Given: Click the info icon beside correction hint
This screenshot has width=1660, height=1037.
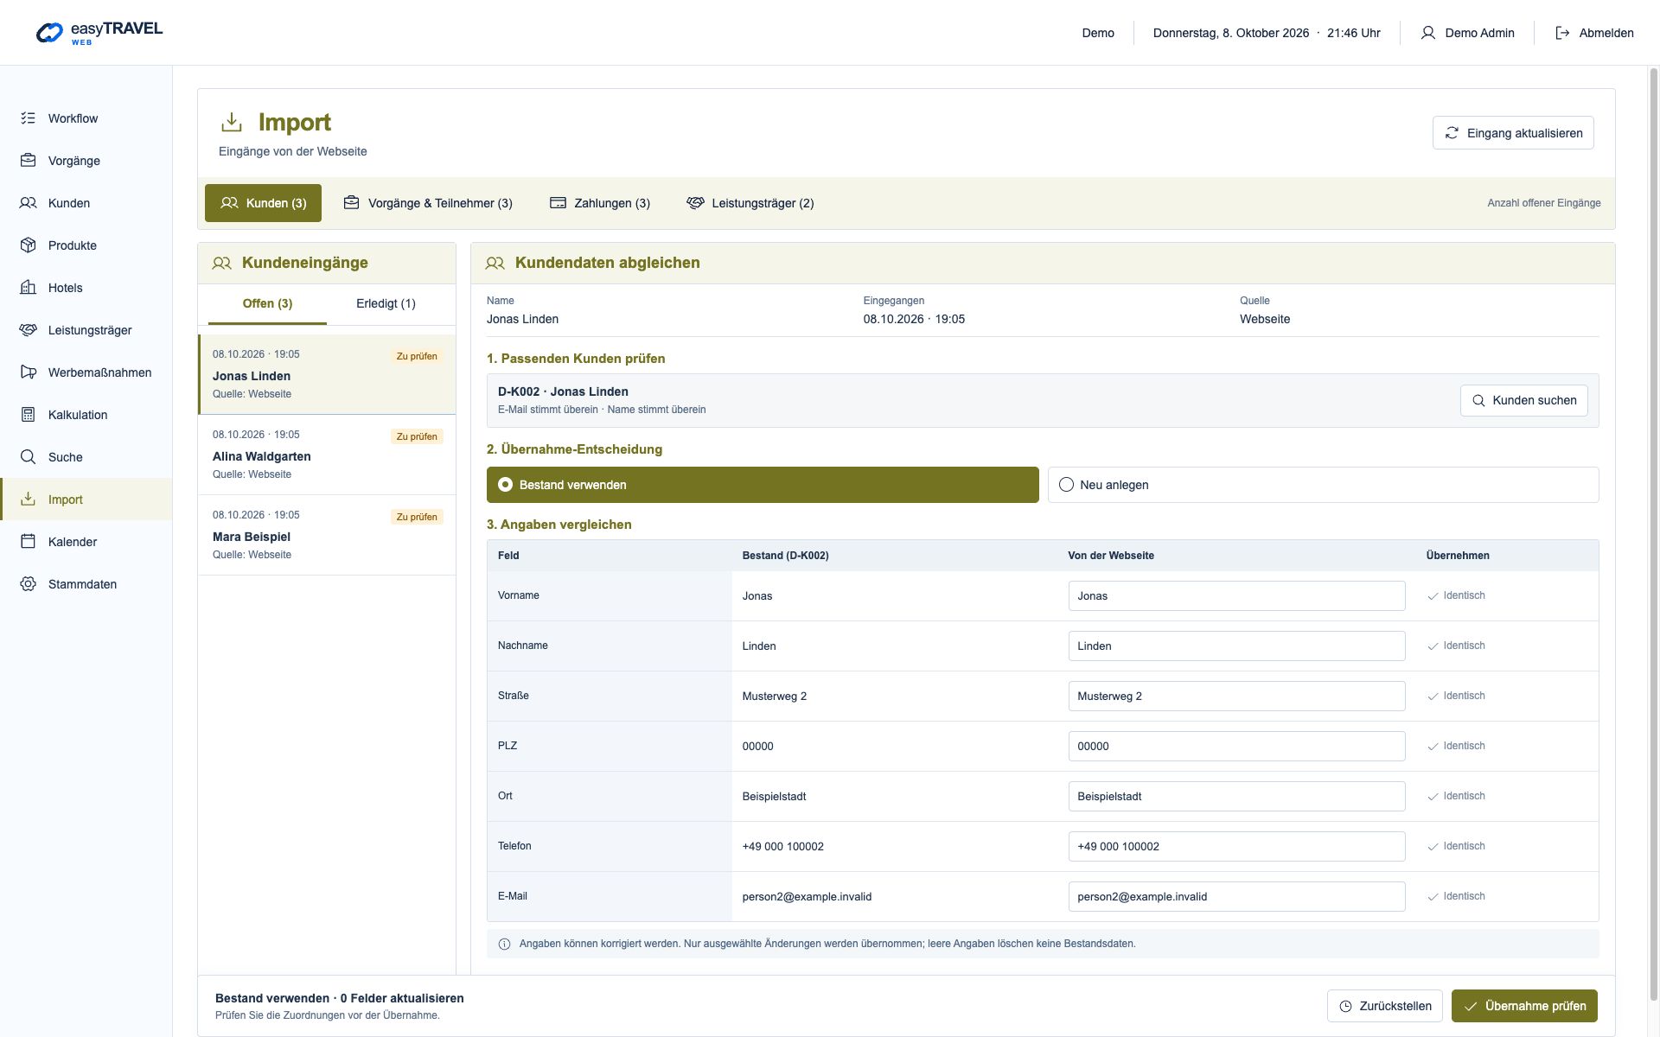Looking at the screenshot, I should click(505, 944).
